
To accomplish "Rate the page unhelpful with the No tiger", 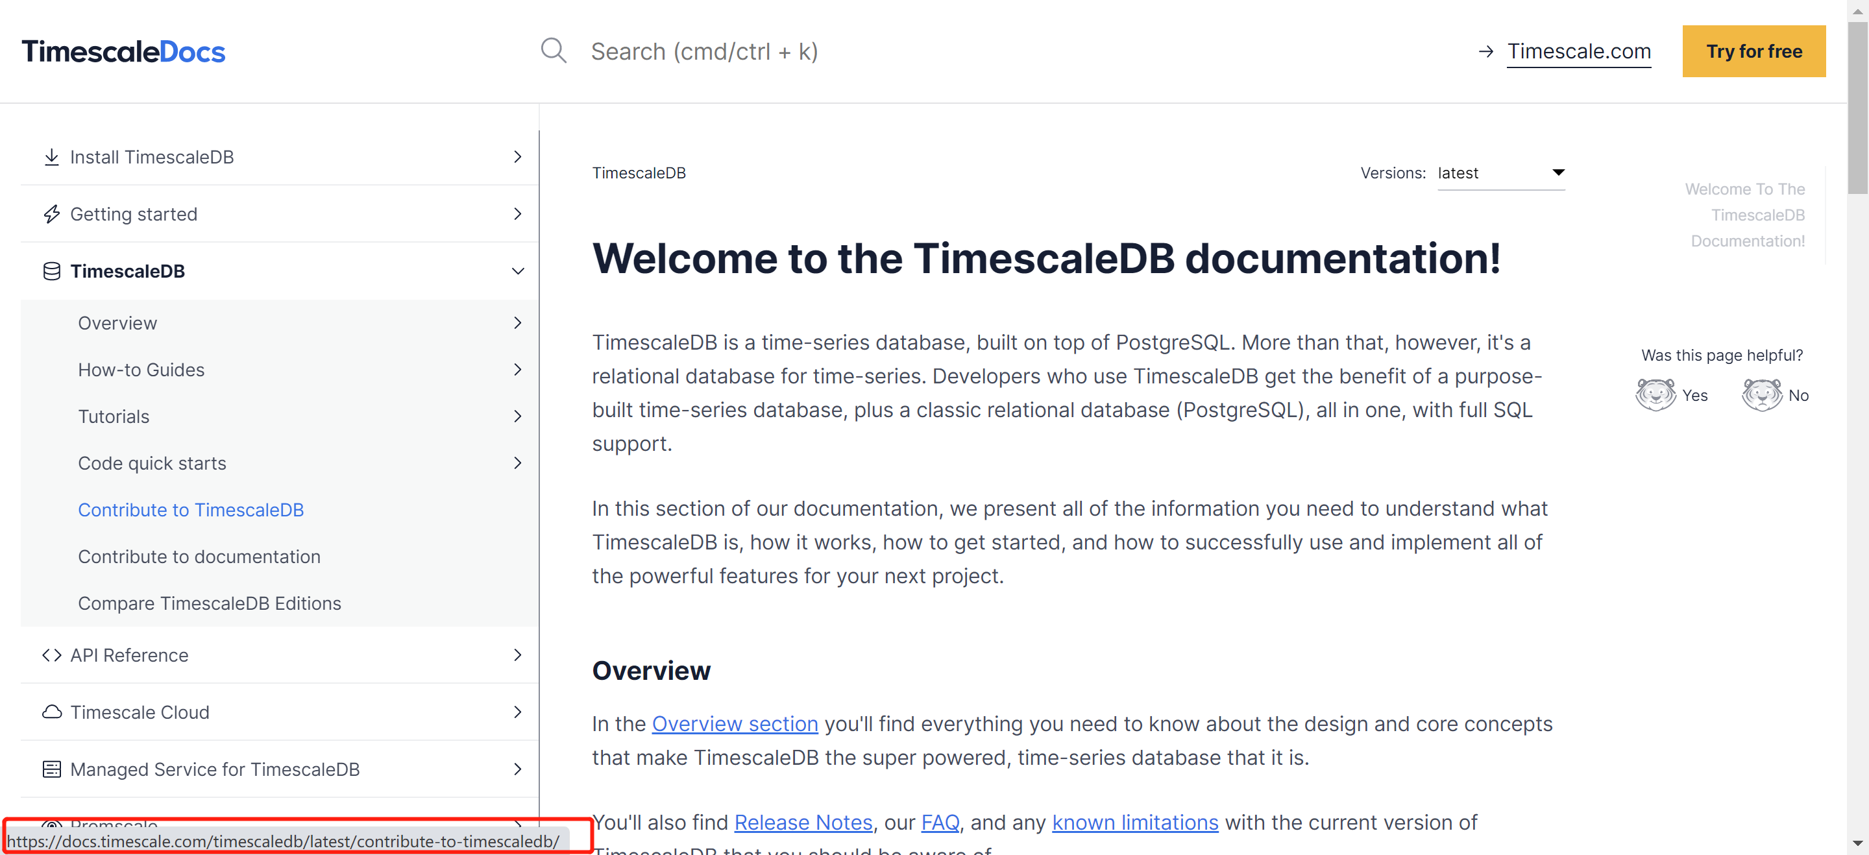I will point(1763,394).
